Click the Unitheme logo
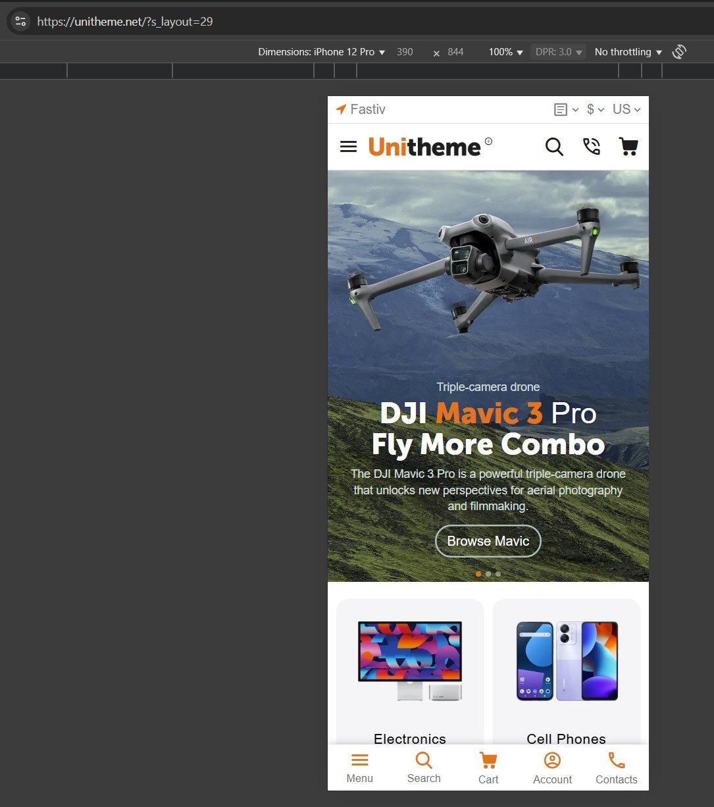714x807 pixels. 430,147
